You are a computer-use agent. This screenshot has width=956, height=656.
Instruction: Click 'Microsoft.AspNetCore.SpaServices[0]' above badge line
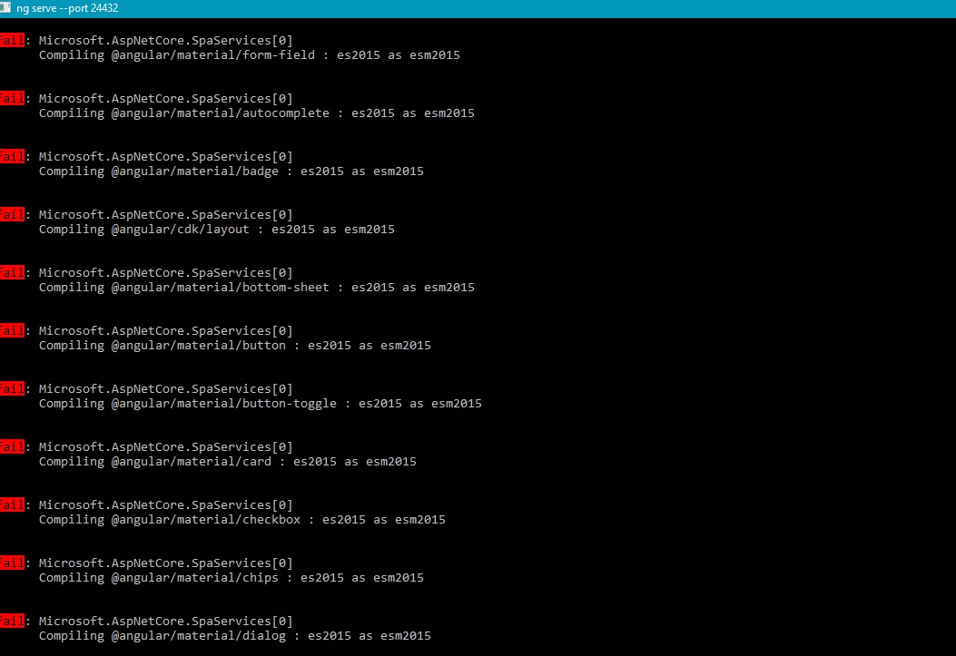pyautogui.click(x=166, y=157)
